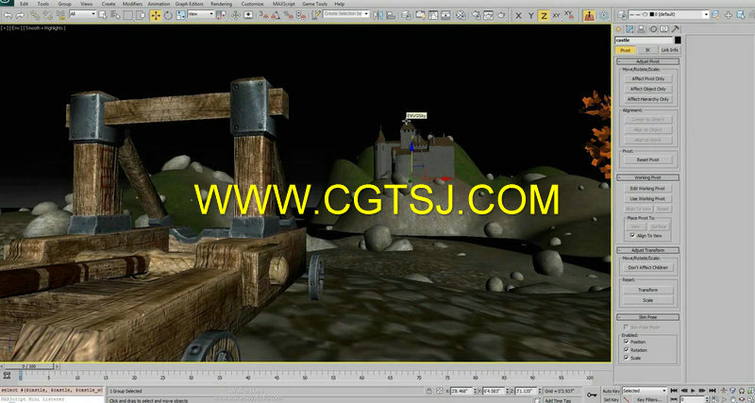Open Create Selection Set dropdown
This screenshot has width=755, height=403.
pos(345,14)
